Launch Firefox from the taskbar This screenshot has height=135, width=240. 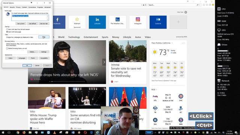(x=24, y=132)
